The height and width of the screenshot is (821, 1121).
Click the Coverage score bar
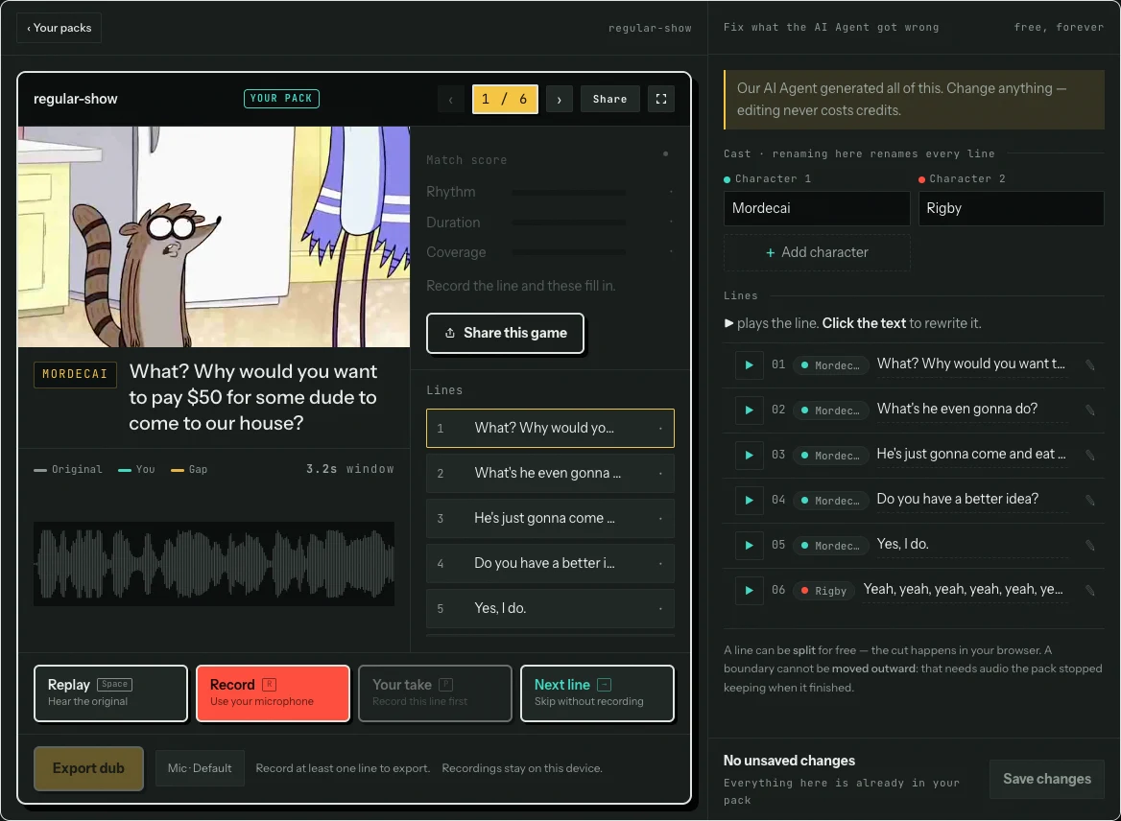[569, 252]
